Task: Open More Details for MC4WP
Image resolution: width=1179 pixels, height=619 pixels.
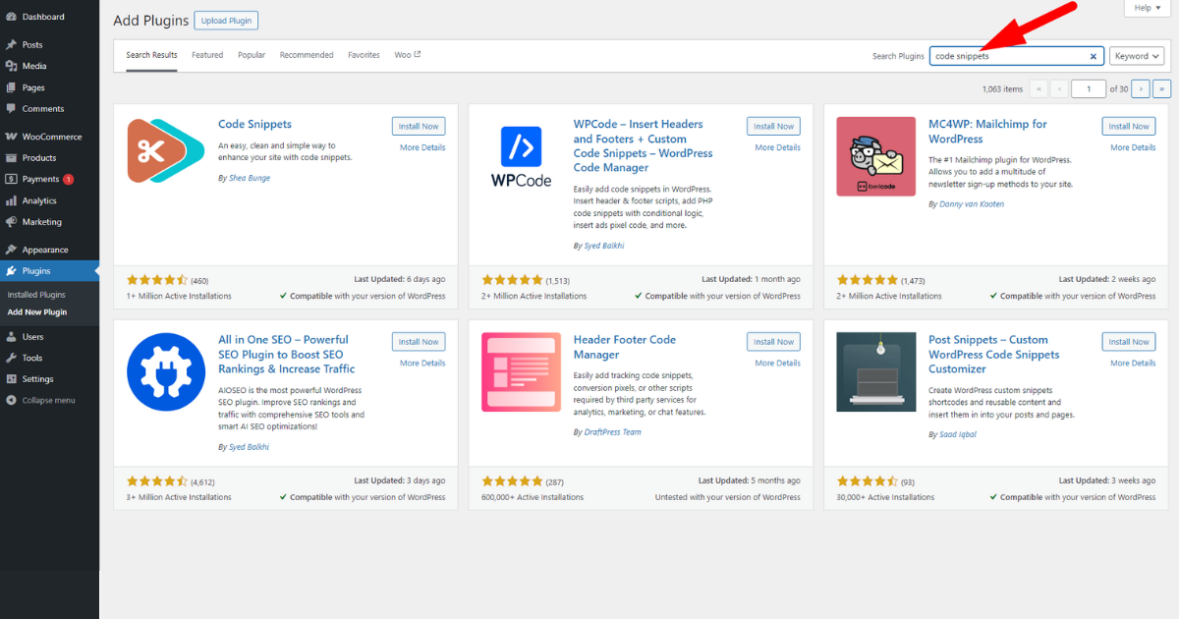Action: (1134, 147)
